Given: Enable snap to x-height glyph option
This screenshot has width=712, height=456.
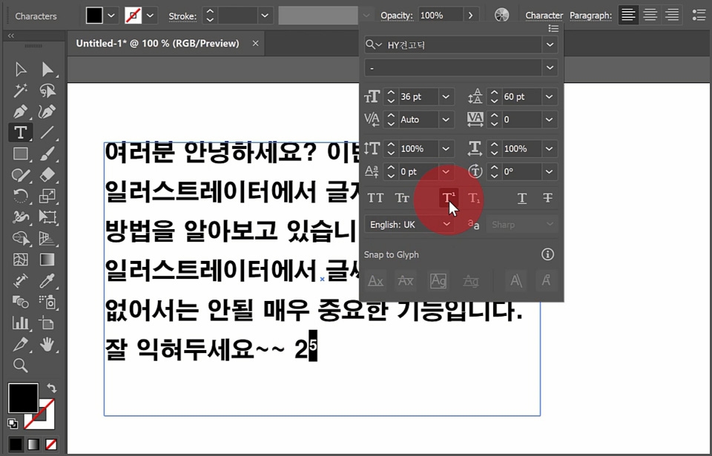Looking at the screenshot, I should 406,281.
